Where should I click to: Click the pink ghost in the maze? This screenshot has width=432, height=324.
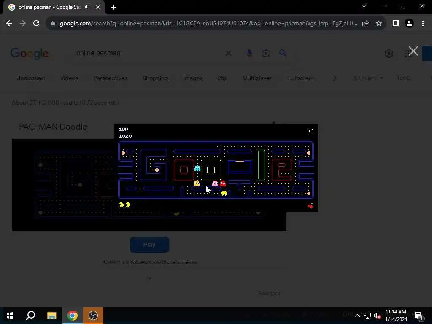click(x=215, y=184)
